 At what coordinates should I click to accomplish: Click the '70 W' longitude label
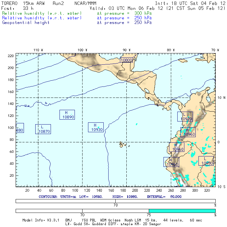point(215,50)
